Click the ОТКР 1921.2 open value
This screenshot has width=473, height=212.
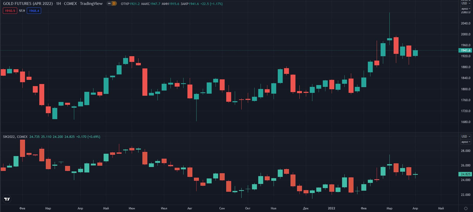tap(130, 4)
